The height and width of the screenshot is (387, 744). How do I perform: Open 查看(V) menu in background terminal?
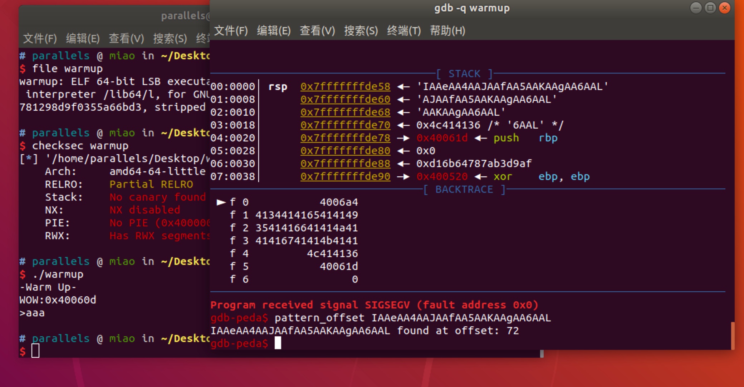coord(126,38)
